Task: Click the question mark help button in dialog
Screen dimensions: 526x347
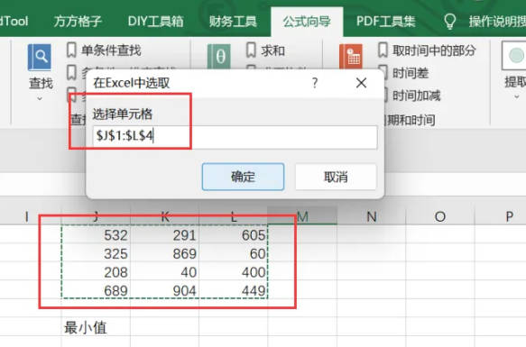Action: [x=315, y=83]
